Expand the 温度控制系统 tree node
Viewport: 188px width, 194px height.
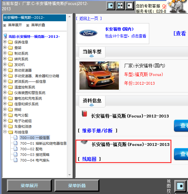coord(5,87)
